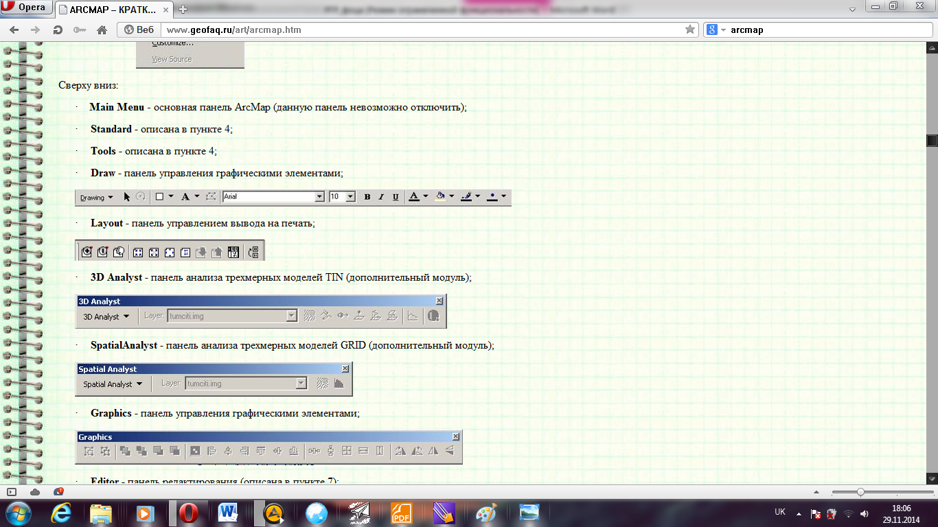Bookmark the page with the star icon
This screenshot has height=527, width=938.
tap(690, 30)
